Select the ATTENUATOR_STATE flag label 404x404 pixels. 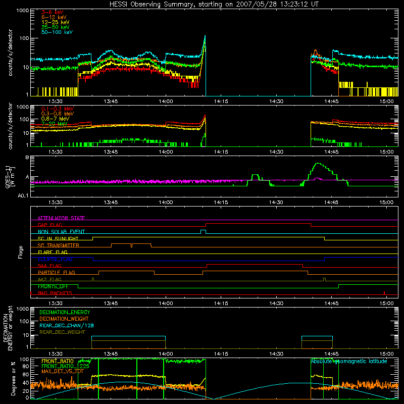point(61,218)
